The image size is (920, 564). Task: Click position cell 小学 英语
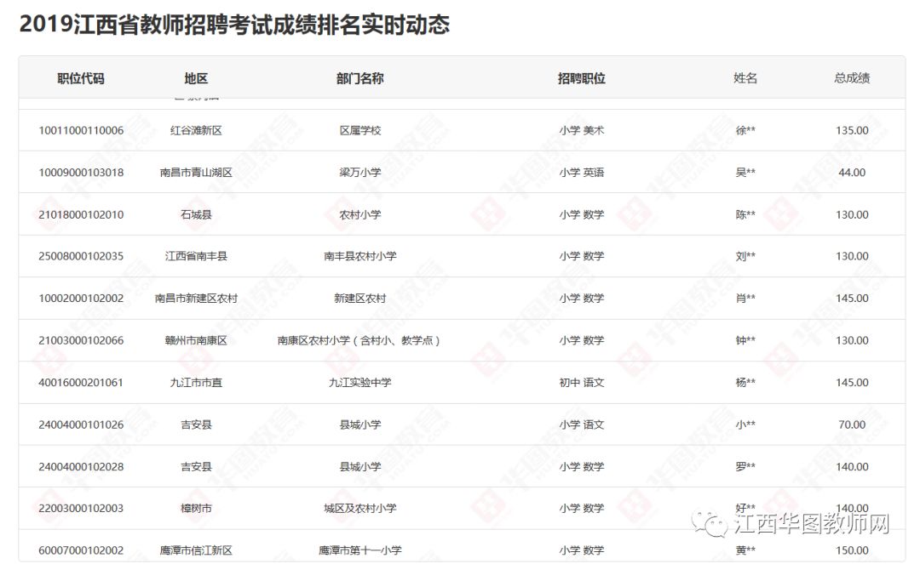click(582, 173)
